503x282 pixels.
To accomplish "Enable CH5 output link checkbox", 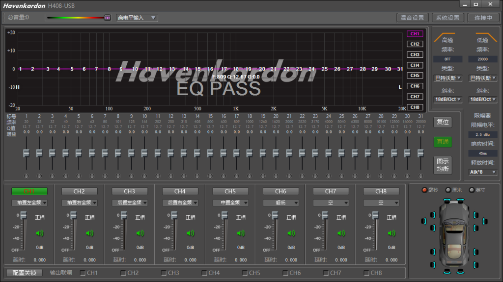I will [x=245, y=273].
